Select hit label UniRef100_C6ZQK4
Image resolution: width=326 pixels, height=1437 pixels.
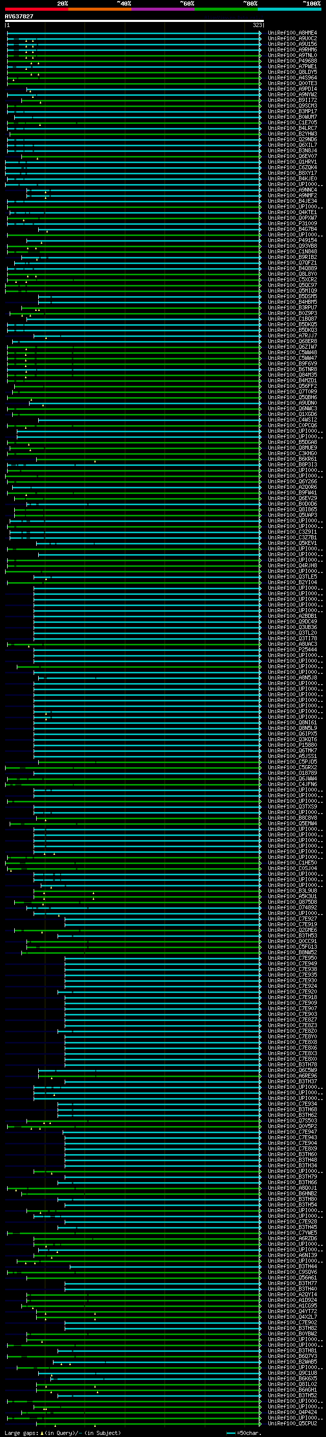[292, 167]
